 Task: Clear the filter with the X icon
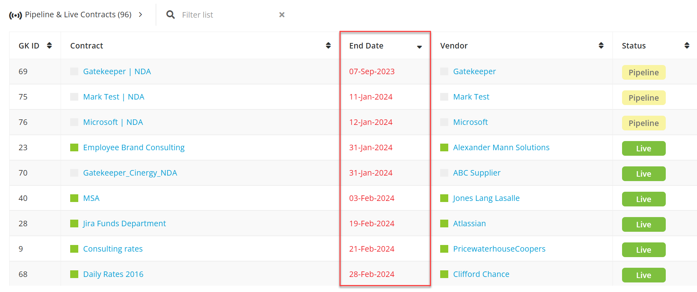(x=282, y=15)
